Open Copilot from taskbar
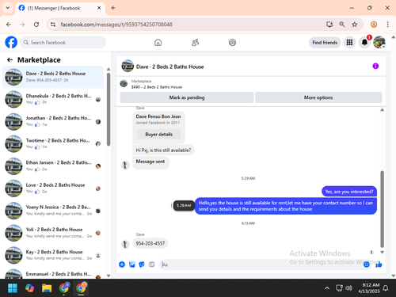Screen dimensions: 396x297 [29, 288]
